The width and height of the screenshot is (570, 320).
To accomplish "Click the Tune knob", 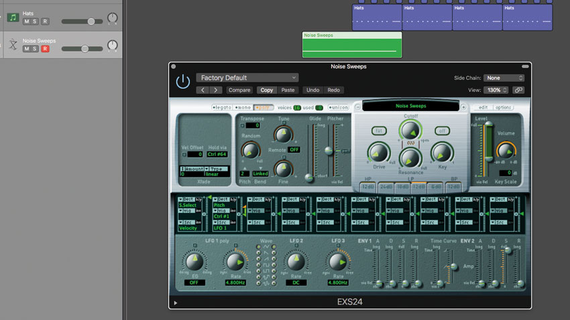I will pyautogui.click(x=283, y=135).
